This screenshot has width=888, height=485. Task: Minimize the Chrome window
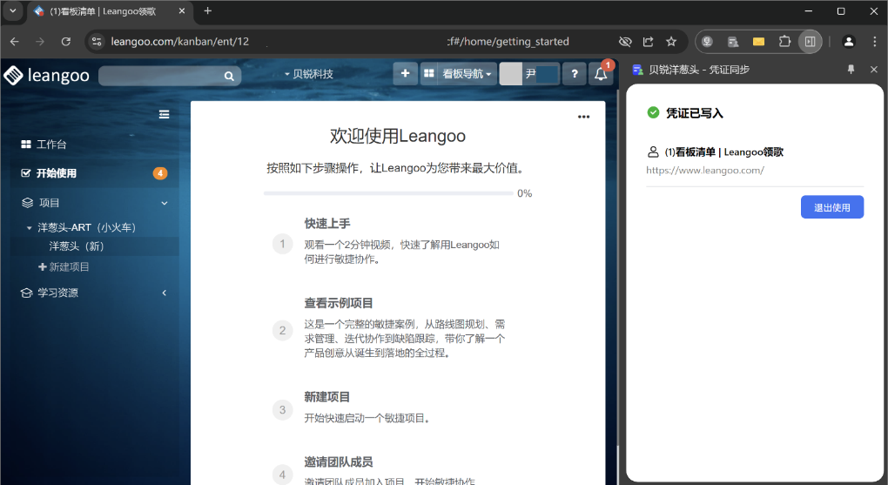[x=808, y=10]
